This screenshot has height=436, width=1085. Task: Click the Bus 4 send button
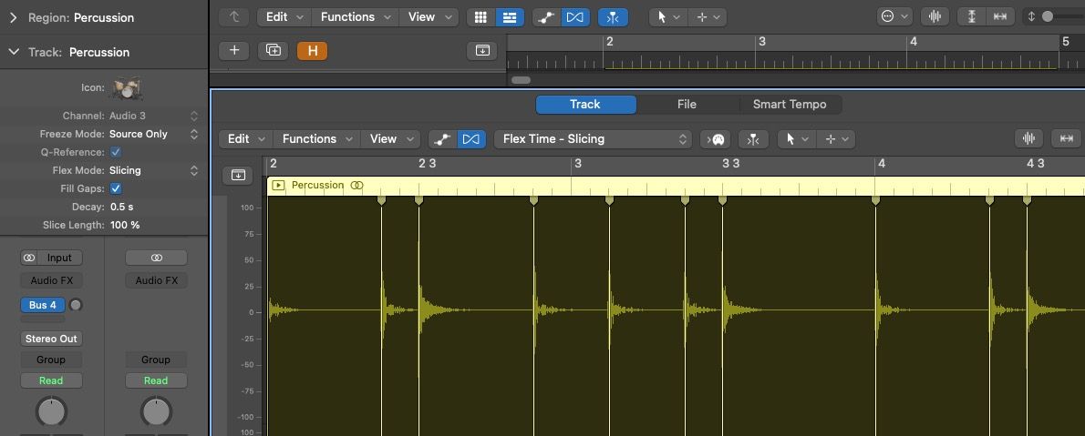click(43, 305)
